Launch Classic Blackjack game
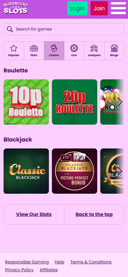Viewport: 128px width, 277px height. pos(26,171)
